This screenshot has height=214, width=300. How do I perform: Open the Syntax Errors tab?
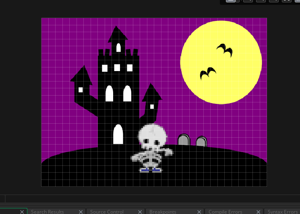[x=283, y=212]
